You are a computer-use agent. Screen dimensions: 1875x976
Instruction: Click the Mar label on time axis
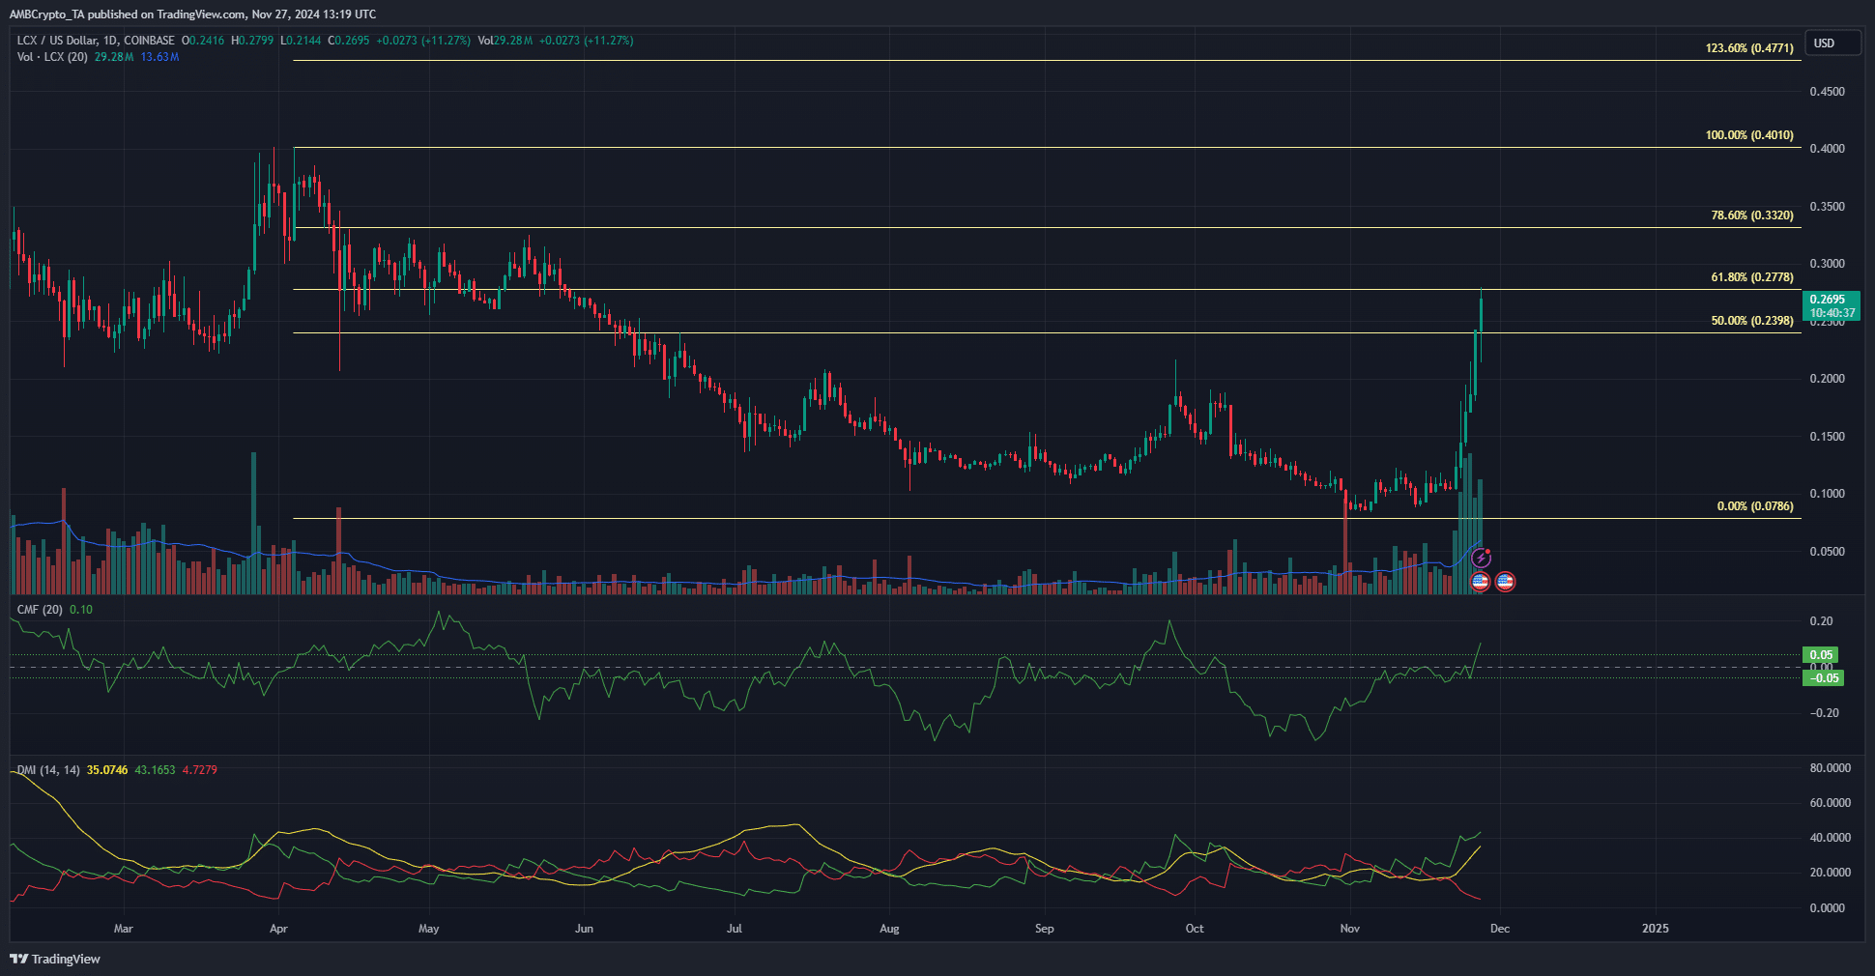click(x=124, y=929)
